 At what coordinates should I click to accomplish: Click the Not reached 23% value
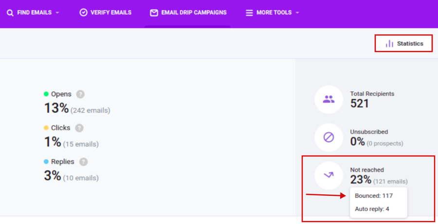[361, 180]
